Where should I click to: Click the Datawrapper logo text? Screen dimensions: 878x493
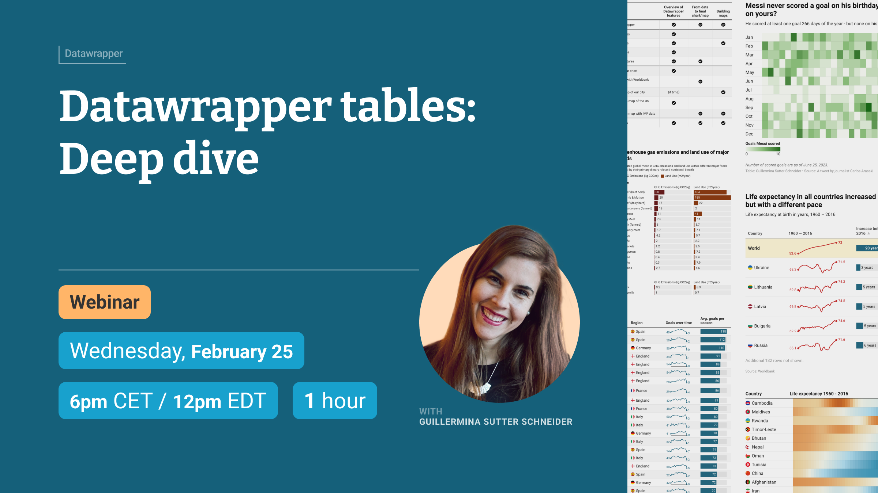94,53
